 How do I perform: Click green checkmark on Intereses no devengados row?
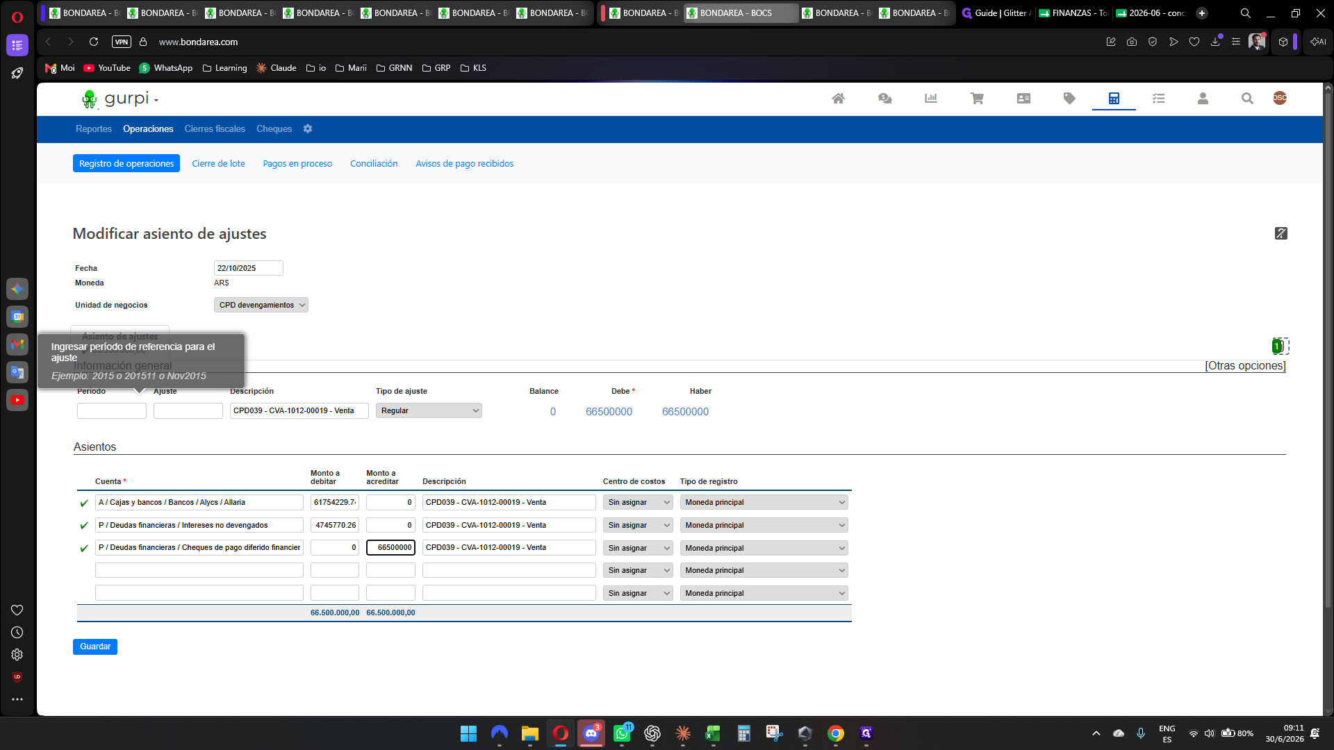tap(84, 526)
